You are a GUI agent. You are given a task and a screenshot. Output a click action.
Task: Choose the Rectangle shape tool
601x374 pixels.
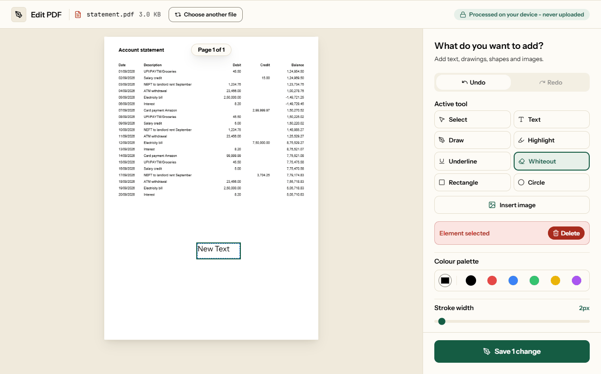tap(472, 182)
